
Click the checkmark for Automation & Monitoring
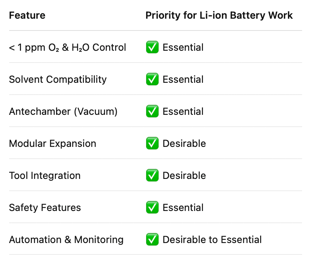coord(152,240)
